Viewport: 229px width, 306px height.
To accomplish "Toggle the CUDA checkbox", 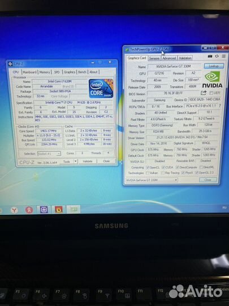I will 163,167.
